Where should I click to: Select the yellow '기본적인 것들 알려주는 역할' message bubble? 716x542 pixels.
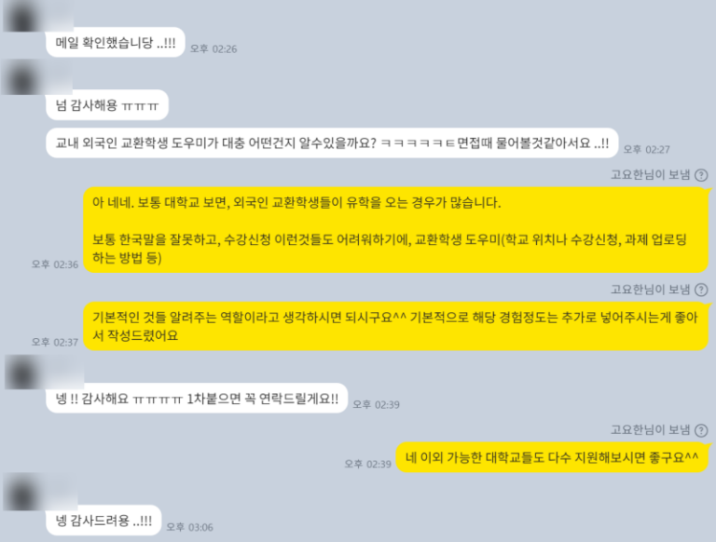395,326
